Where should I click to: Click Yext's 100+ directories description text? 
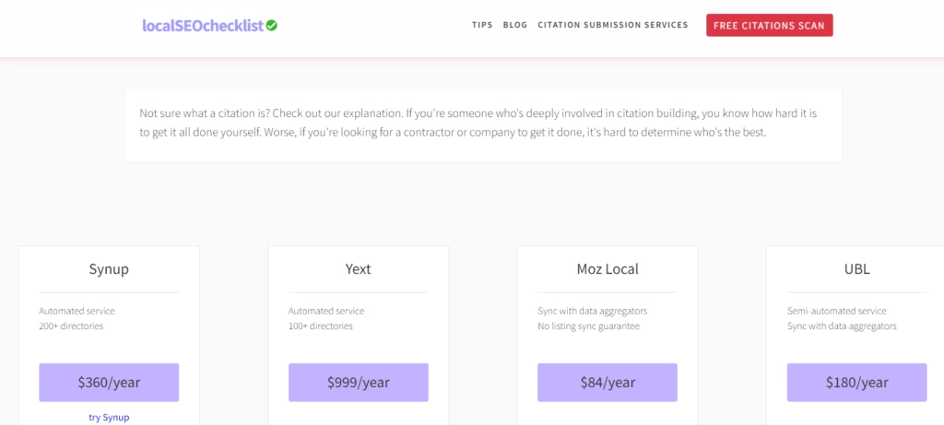tap(320, 325)
